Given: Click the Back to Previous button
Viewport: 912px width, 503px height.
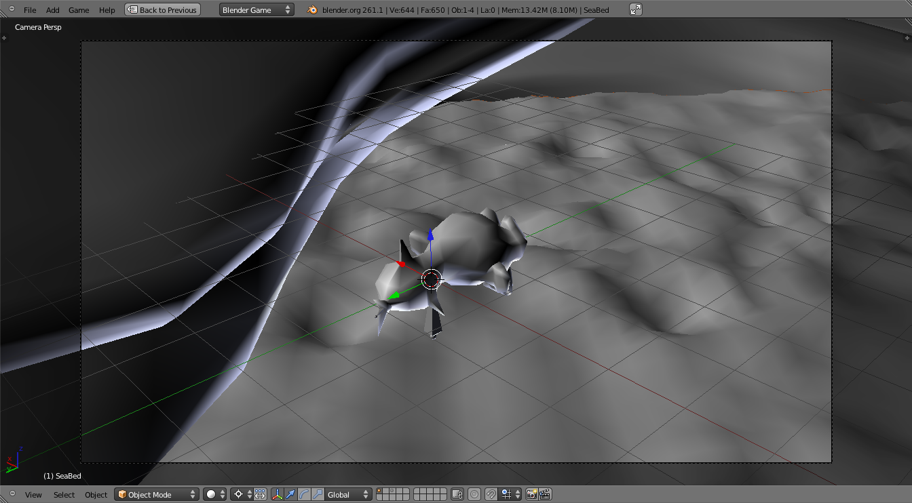Looking at the screenshot, I should pyautogui.click(x=162, y=9).
